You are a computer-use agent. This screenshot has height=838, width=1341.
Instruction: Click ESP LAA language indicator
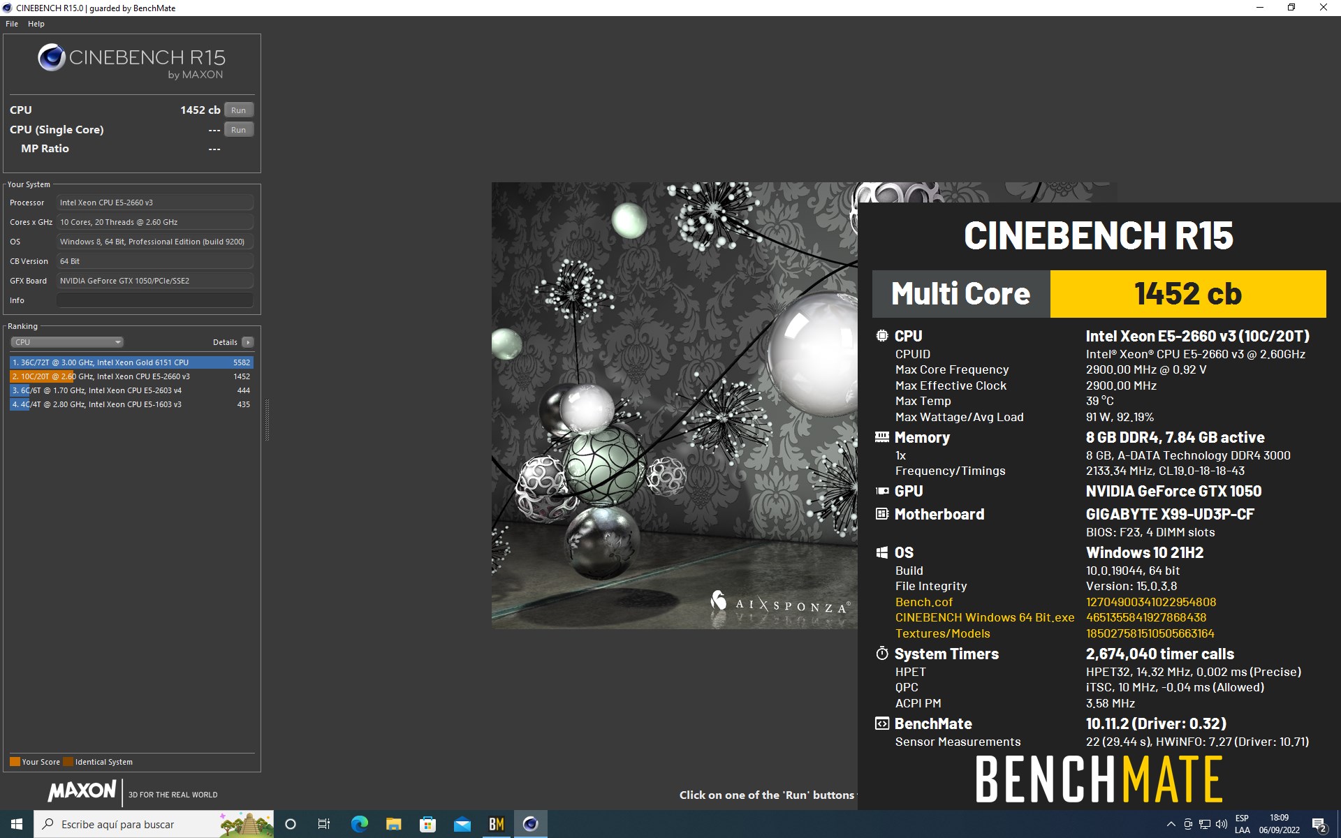coord(1243,824)
